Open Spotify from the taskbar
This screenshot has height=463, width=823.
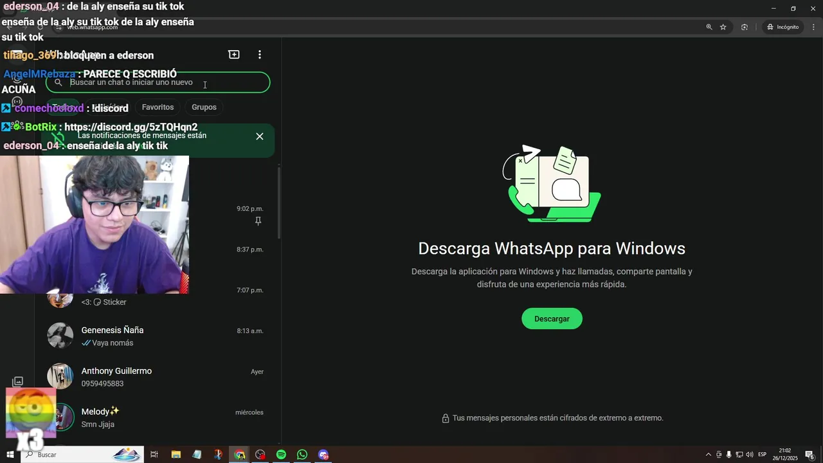click(281, 455)
